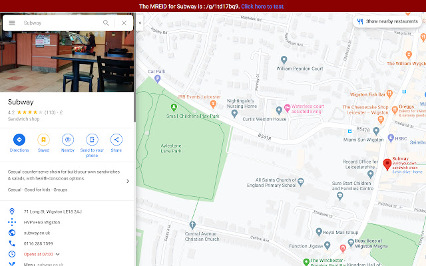426x266 pixels.
Task: Click The Cheesecake Shop marker
Action: click(x=381, y=119)
